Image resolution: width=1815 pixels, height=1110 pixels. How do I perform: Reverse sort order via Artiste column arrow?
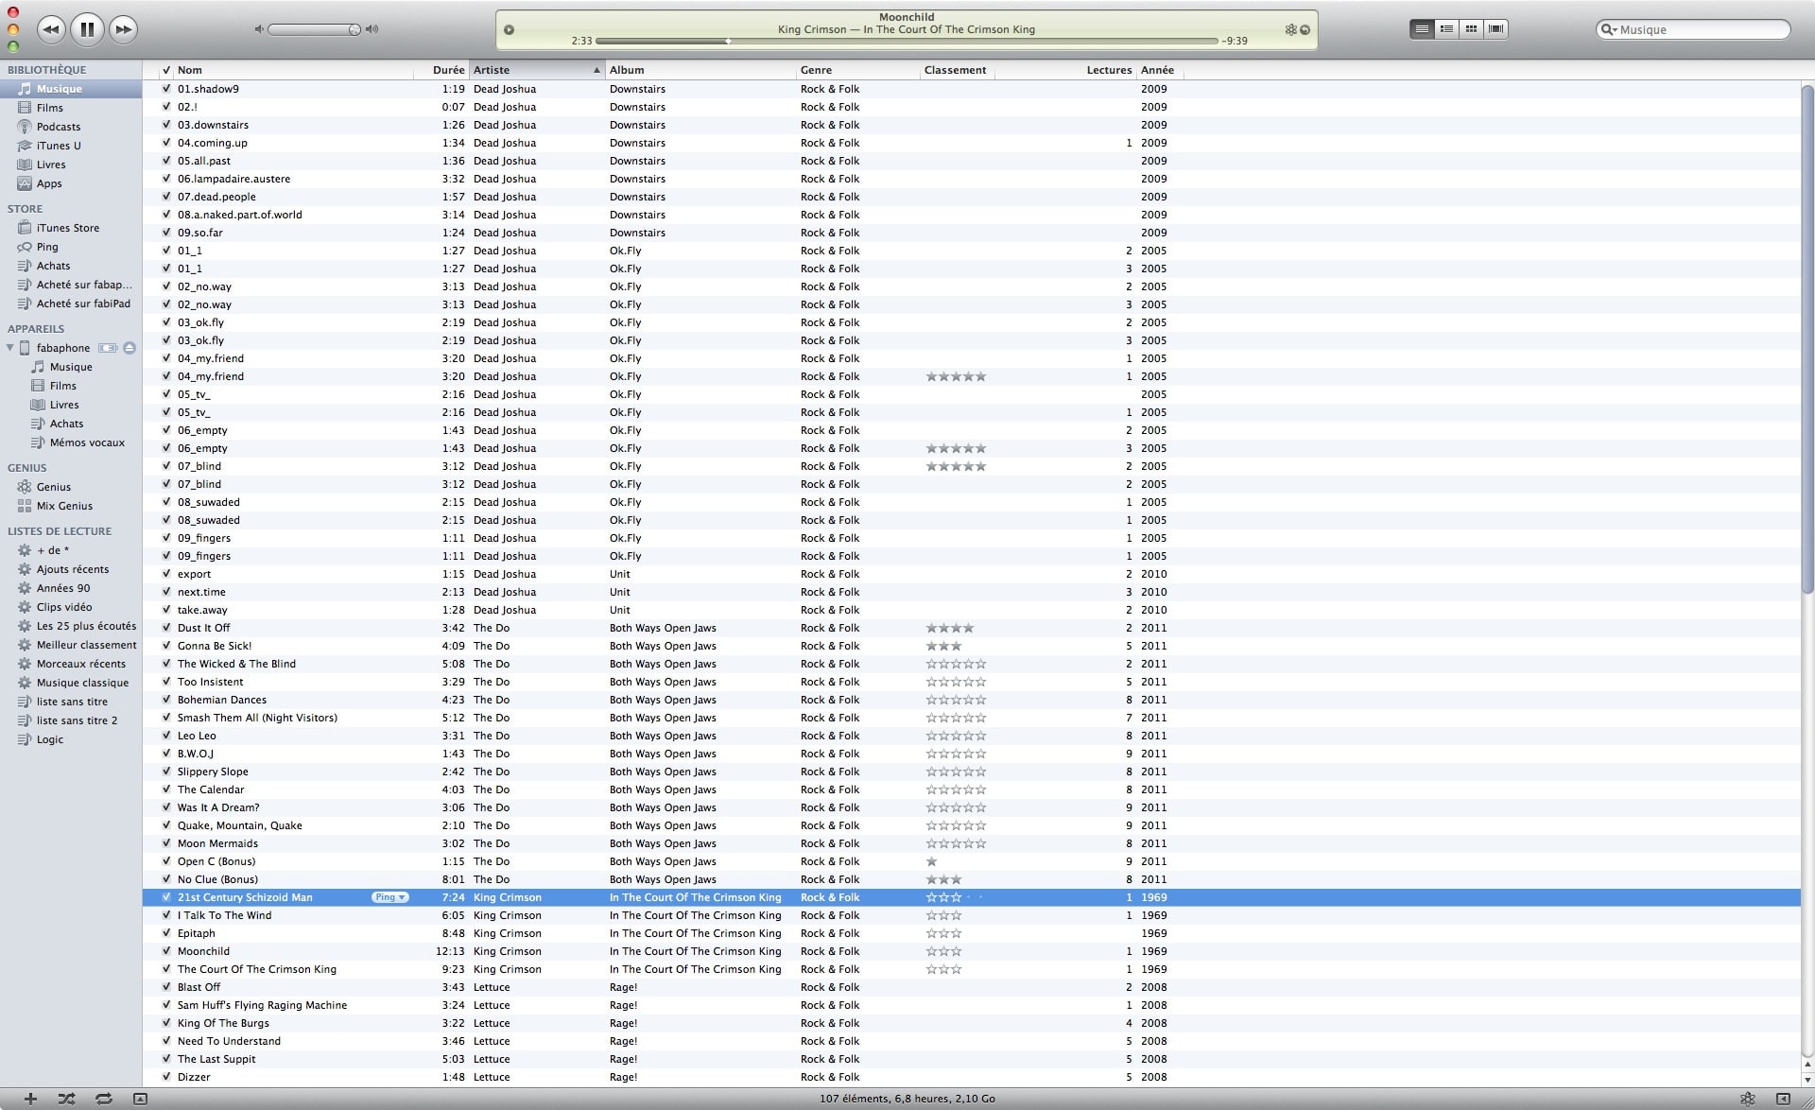[x=596, y=70]
